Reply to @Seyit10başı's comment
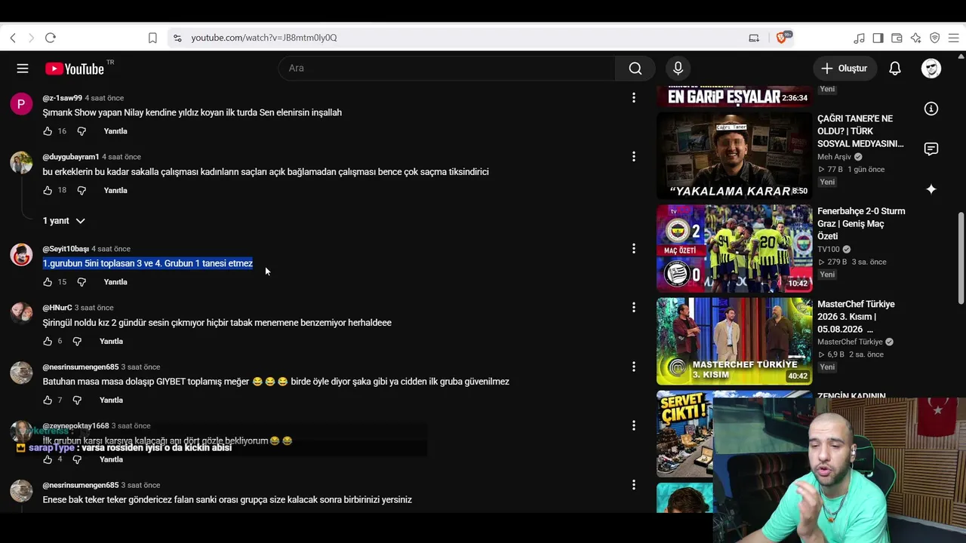This screenshot has height=543, width=966. [115, 282]
